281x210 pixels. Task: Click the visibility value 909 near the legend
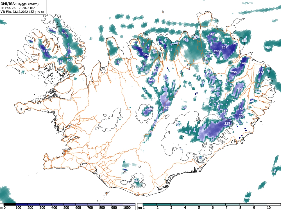(247, 199)
